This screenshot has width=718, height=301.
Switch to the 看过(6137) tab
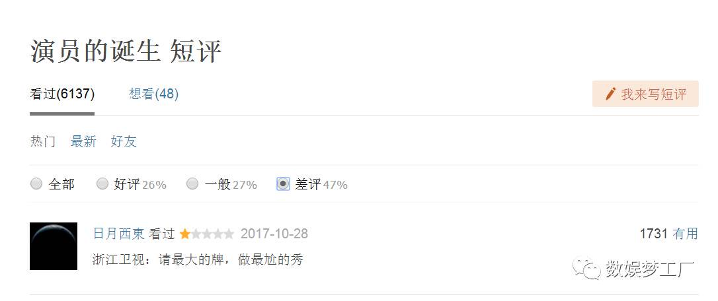click(x=62, y=94)
